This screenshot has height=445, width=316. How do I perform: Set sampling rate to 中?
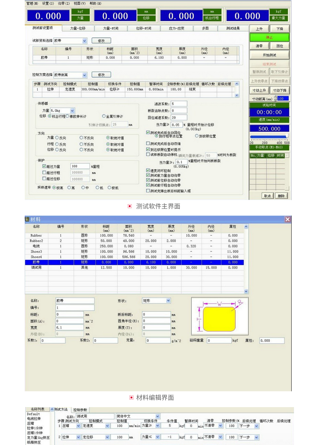click(83, 188)
